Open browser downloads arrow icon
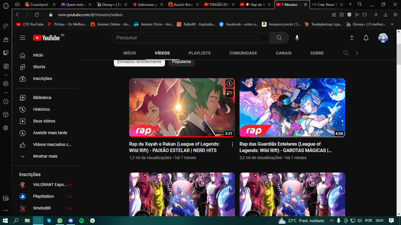 point(386,15)
